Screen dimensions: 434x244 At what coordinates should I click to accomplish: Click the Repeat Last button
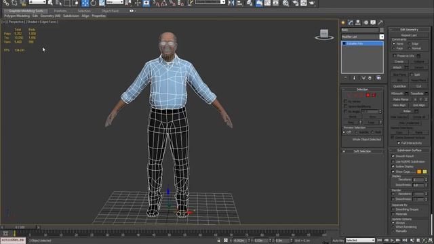(x=409, y=35)
